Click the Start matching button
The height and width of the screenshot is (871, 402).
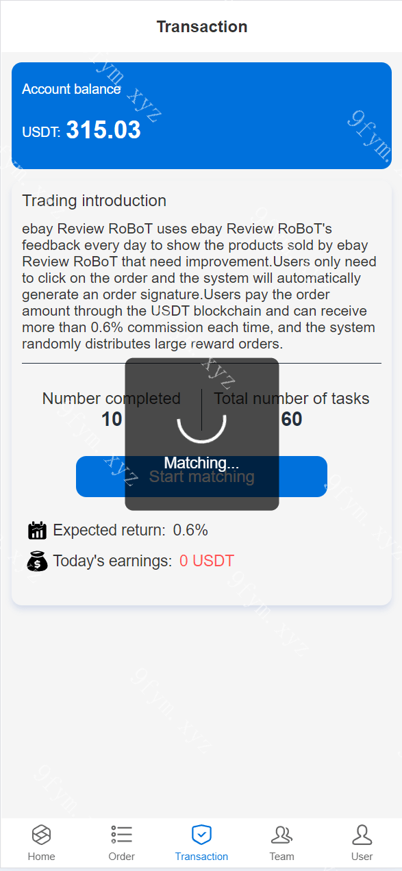tap(201, 477)
